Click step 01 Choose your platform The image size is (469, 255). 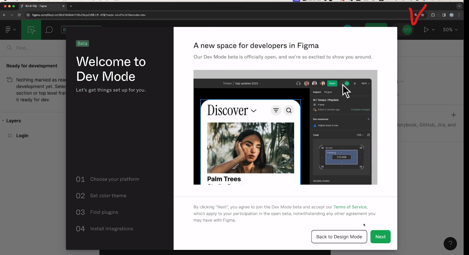click(x=108, y=179)
